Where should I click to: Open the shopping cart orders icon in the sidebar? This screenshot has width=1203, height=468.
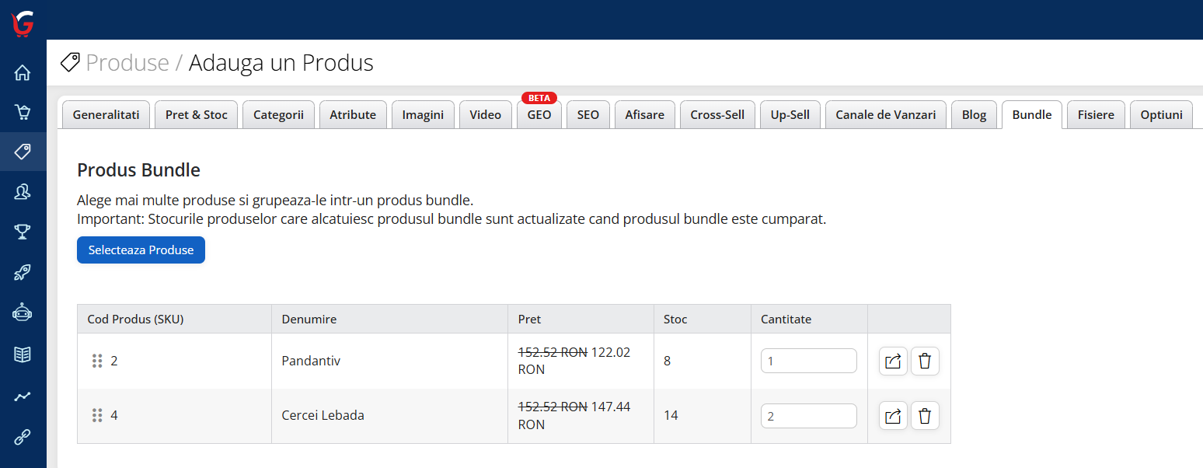click(x=23, y=112)
